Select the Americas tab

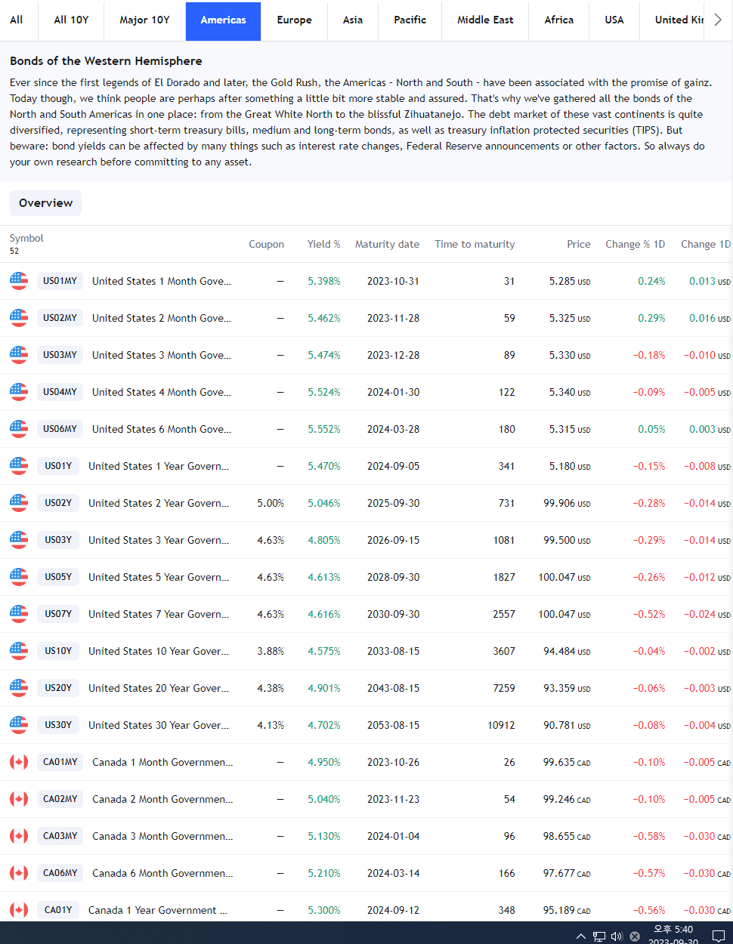point(223,20)
